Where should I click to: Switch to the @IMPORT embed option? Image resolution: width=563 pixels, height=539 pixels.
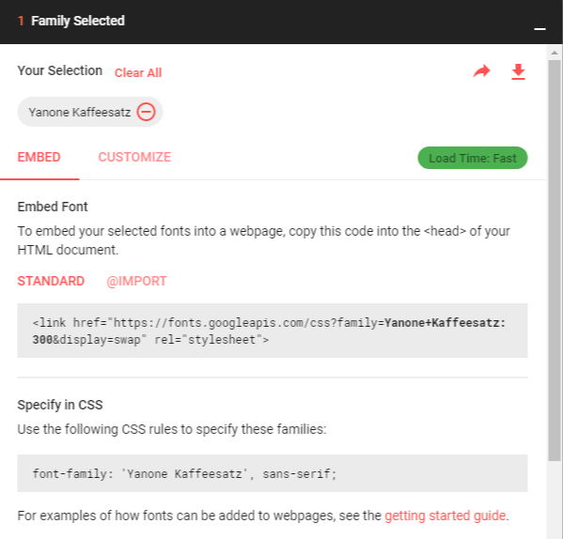tap(136, 281)
